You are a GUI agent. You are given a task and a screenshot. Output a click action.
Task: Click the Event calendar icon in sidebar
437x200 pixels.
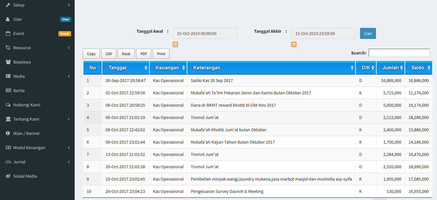[x=8, y=33]
